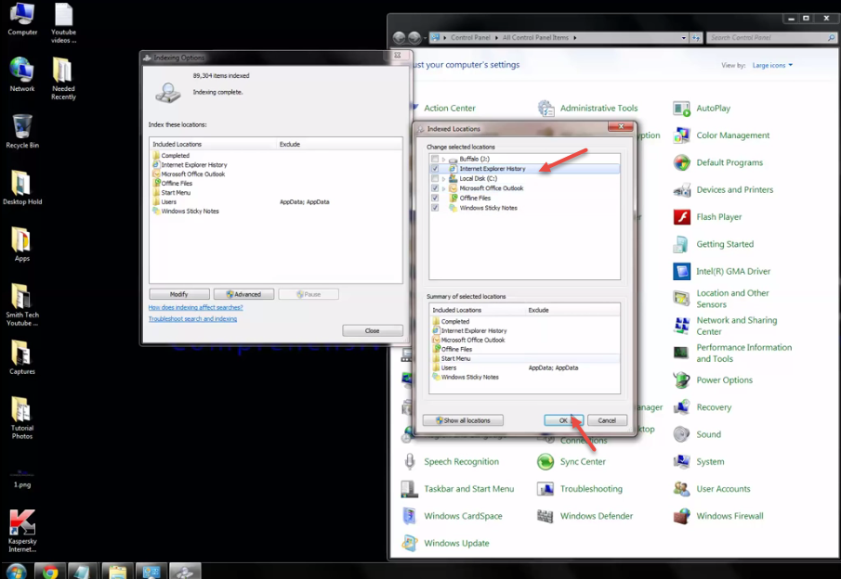Open Troubleshoot search and indexing link
Screen dimensions: 841x579
tap(192, 318)
